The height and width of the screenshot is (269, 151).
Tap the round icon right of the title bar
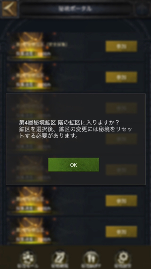coord(142,9)
